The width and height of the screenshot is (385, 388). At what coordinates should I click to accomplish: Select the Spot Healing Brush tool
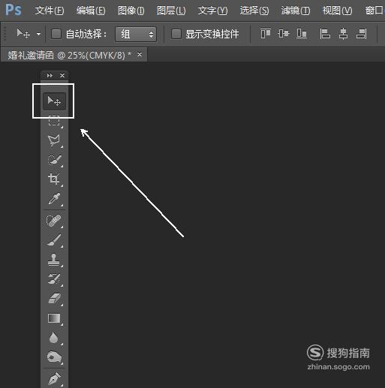pos(54,221)
